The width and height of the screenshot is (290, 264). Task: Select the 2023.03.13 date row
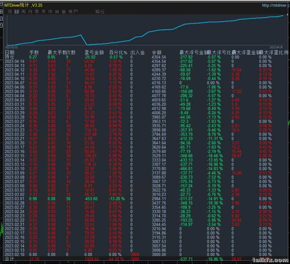(15, 164)
